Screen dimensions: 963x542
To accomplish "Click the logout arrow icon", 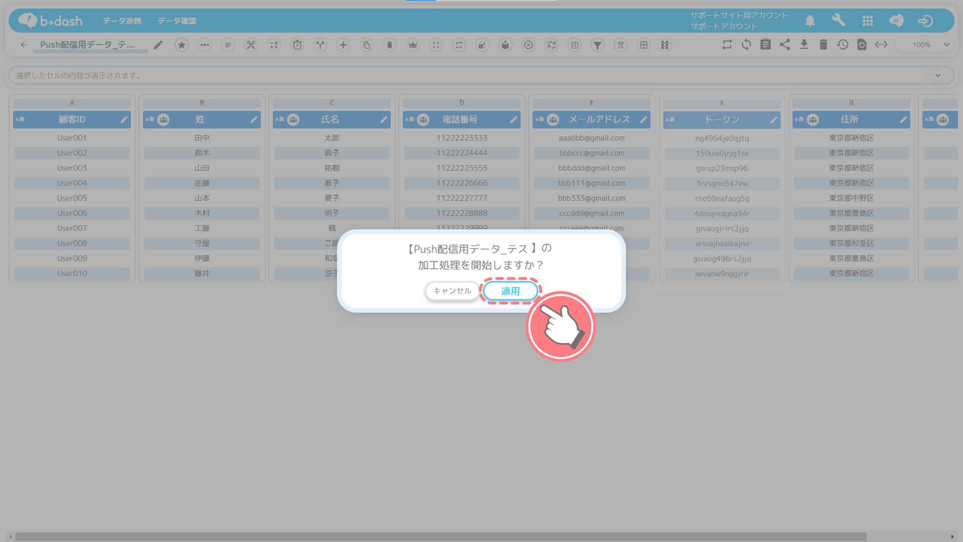I will pos(925,21).
